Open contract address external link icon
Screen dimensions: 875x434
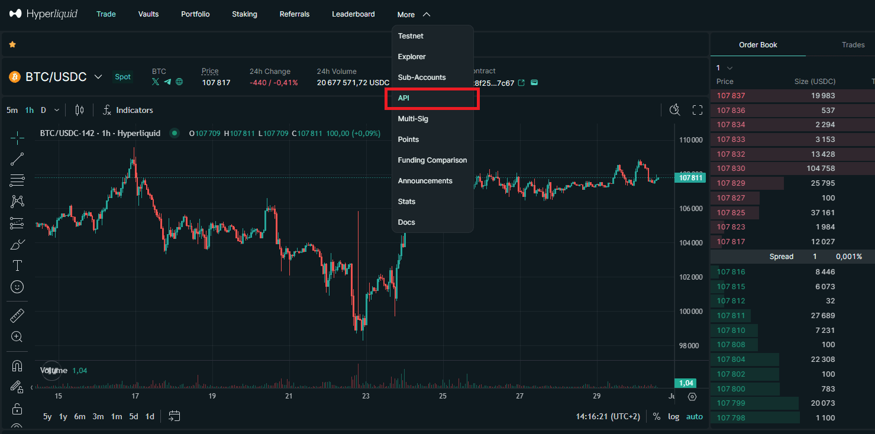coord(521,83)
